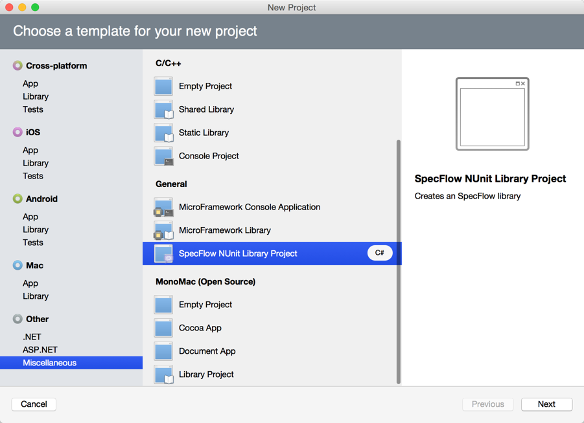Open Library under iOS
This screenshot has width=584, height=423.
[36, 163]
